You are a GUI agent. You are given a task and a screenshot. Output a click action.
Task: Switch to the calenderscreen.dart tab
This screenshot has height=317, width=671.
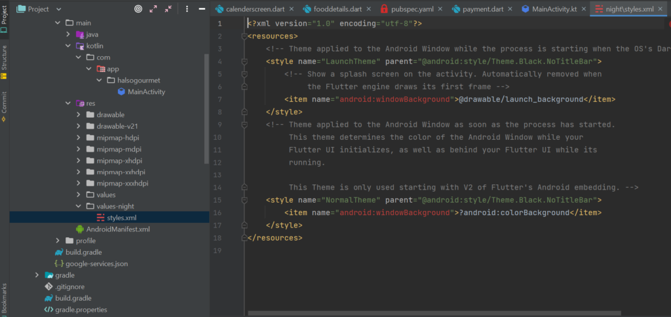pyautogui.click(x=254, y=8)
